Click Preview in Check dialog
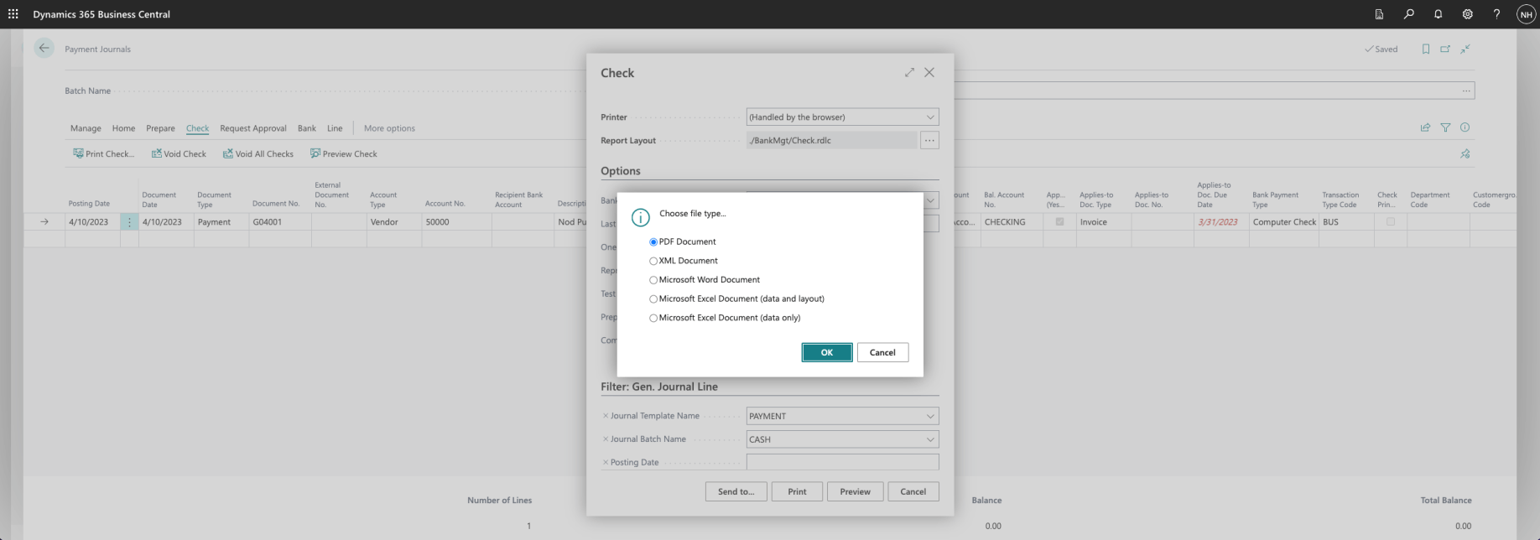 (855, 491)
